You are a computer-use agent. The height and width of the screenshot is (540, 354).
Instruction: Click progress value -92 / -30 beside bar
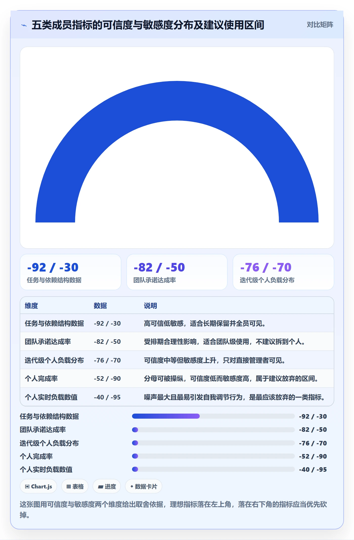click(313, 416)
